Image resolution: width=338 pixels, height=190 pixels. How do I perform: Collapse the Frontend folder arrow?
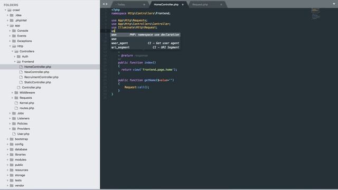coord(15,62)
